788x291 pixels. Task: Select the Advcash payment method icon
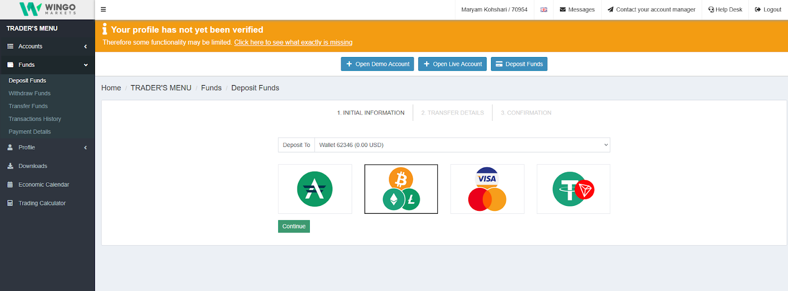coord(315,189)
